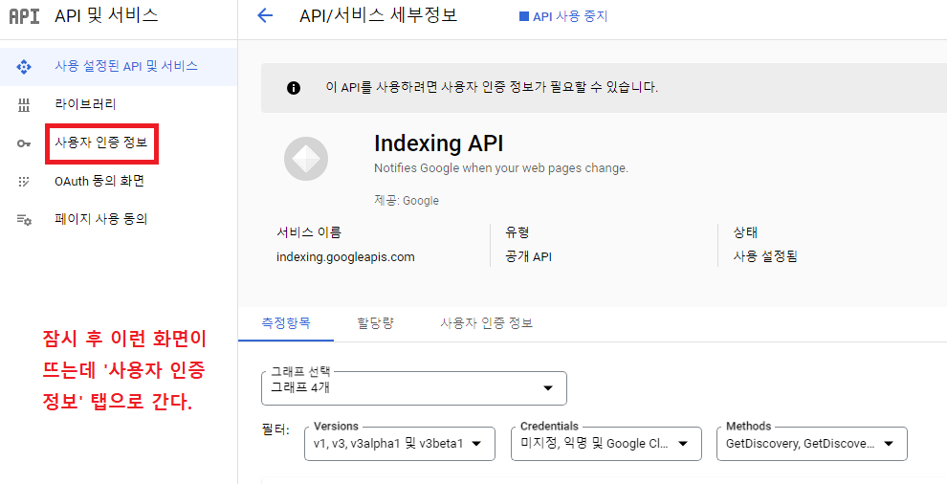947x484 pixels.
Task: Click the API 사용 중지 button
Action: (563, 17)
